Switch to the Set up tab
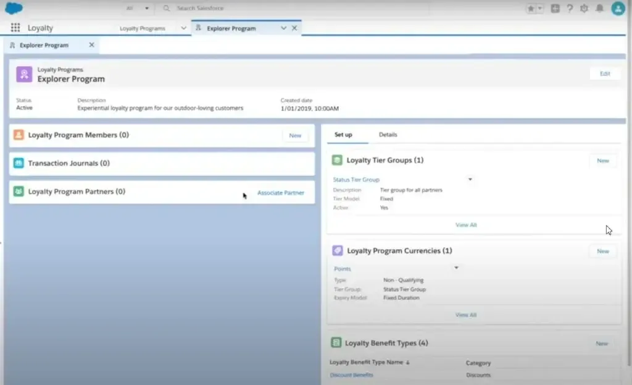The image size is (632, 385). (x=343, y=134)
